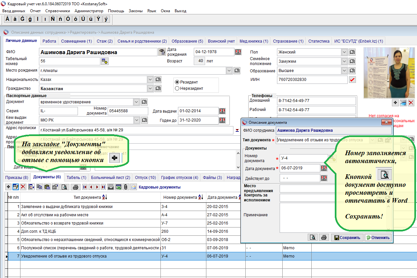Open calendar for Дата документа in dialog
The height and width of the screenshot is (278, 417).
click(x=324, y=168)
